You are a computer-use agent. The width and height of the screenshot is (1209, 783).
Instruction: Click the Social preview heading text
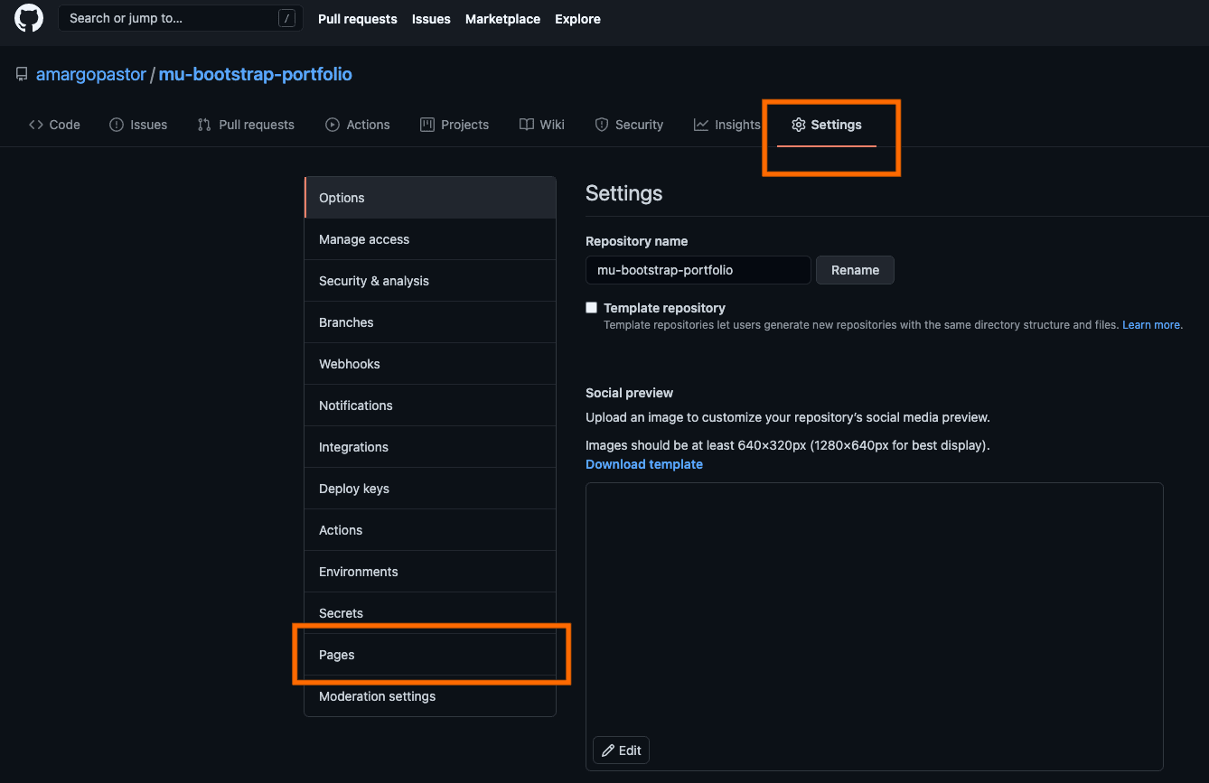click(630, 393)
